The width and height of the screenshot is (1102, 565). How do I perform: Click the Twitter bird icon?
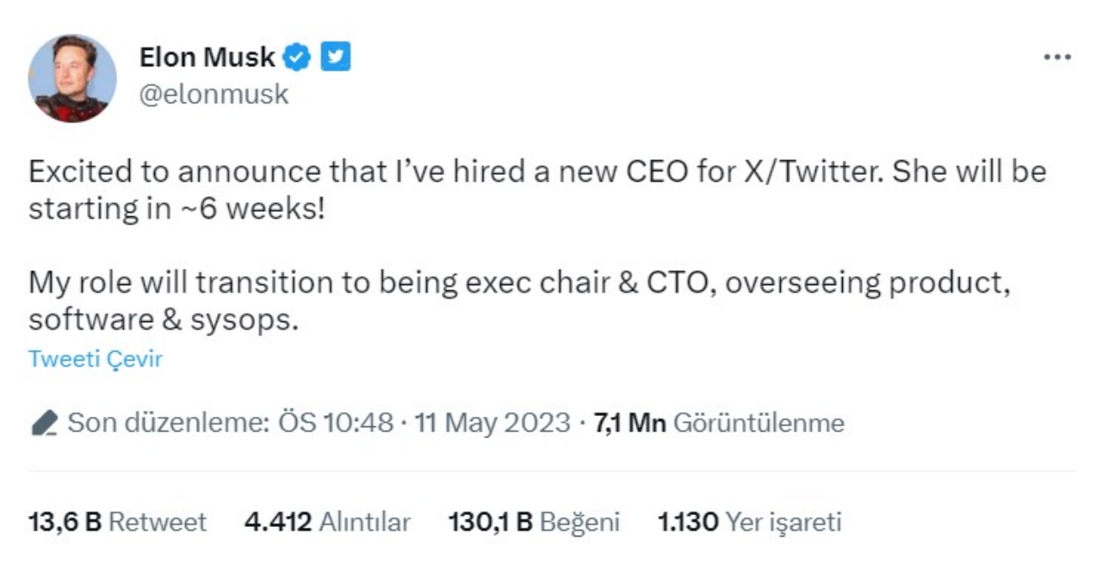click(336, 57)
